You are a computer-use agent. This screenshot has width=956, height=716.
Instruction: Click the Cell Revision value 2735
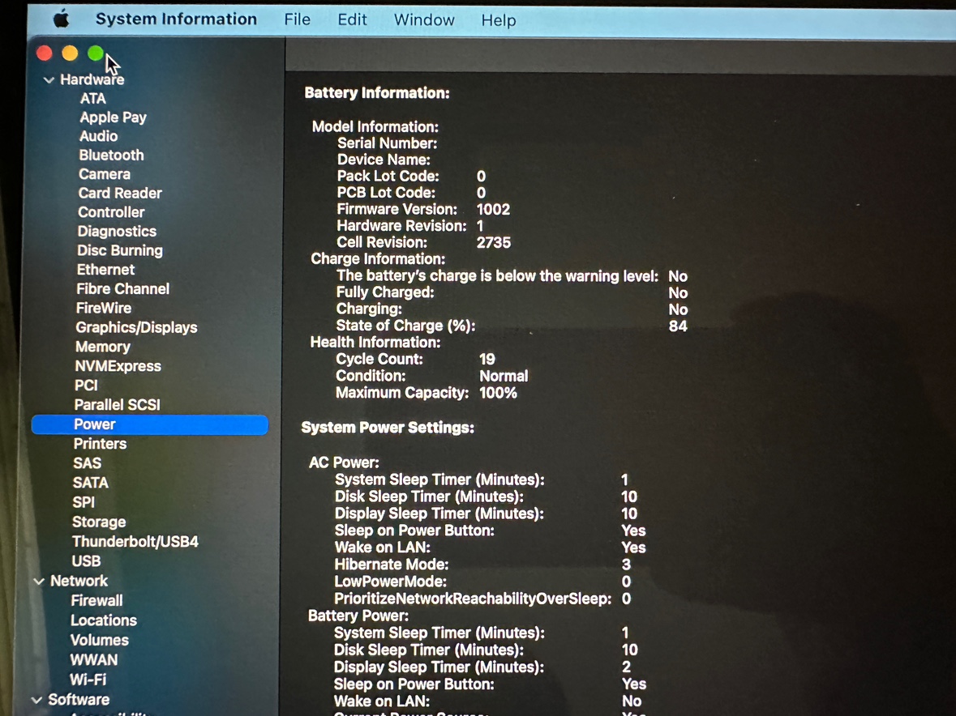click(x=493, y=242)
